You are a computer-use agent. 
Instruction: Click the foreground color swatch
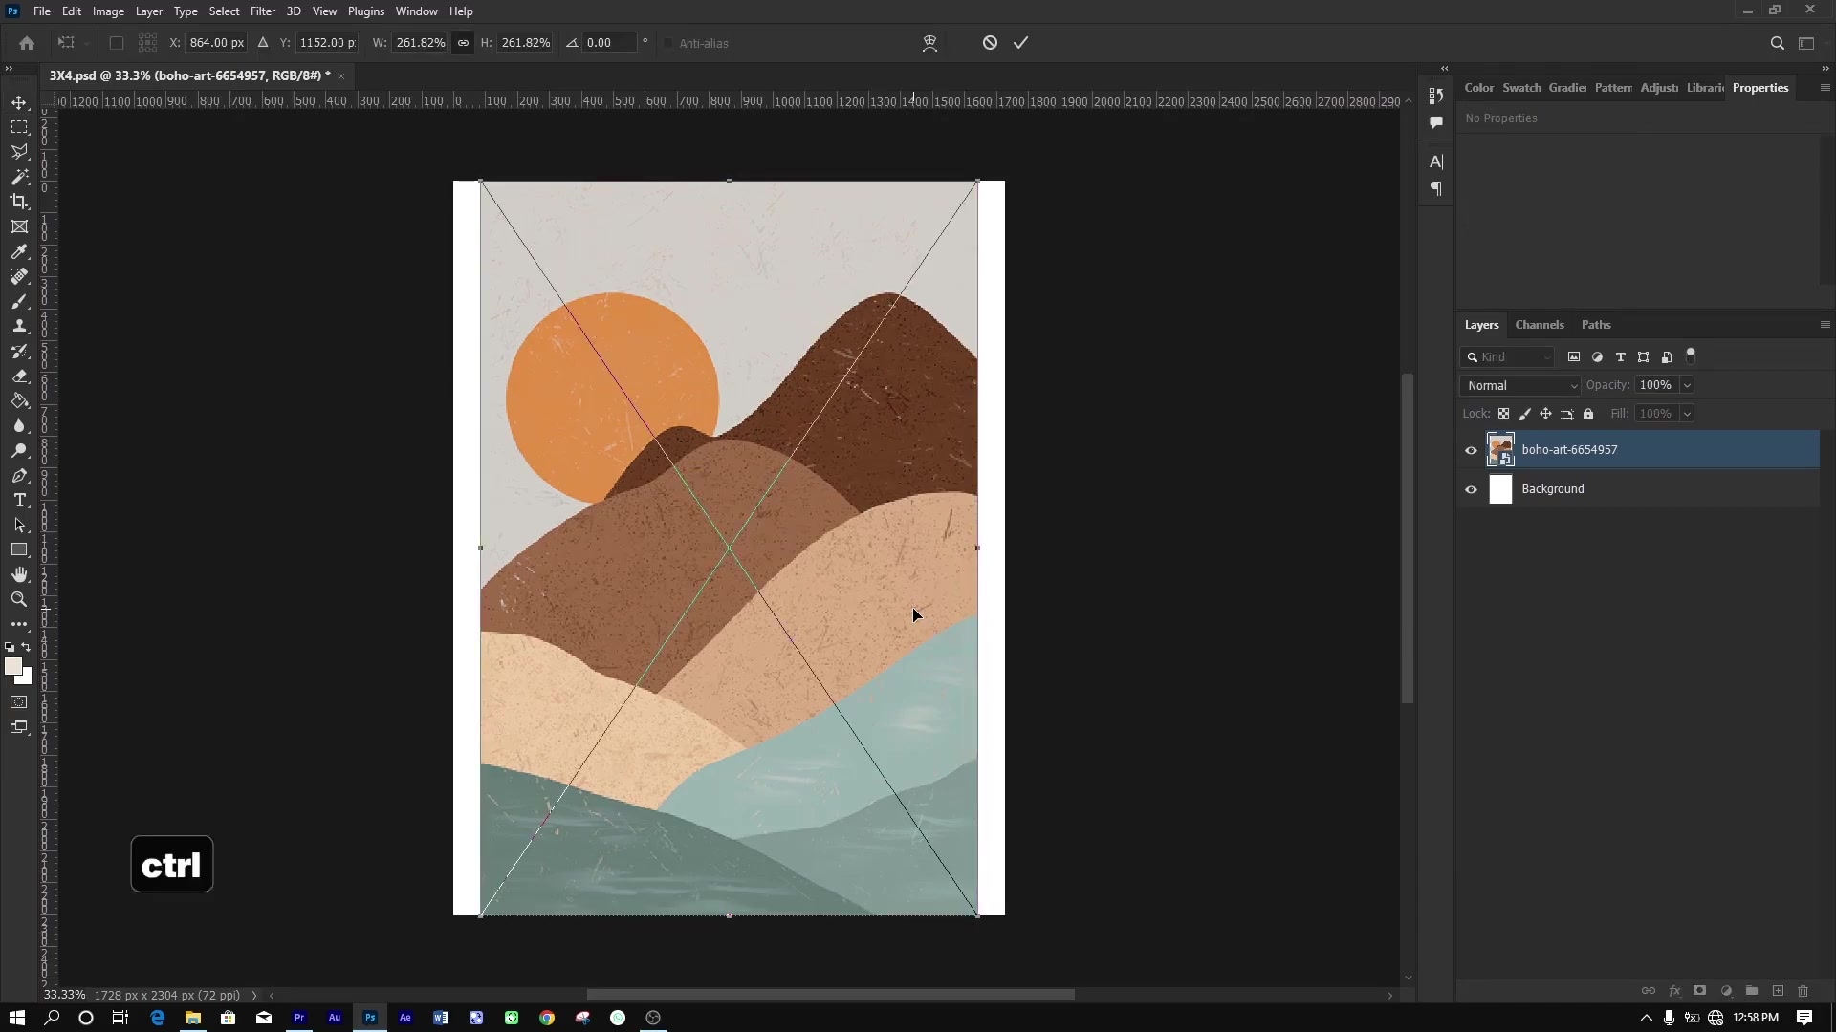pyautogui.click(x=15, y=667)
